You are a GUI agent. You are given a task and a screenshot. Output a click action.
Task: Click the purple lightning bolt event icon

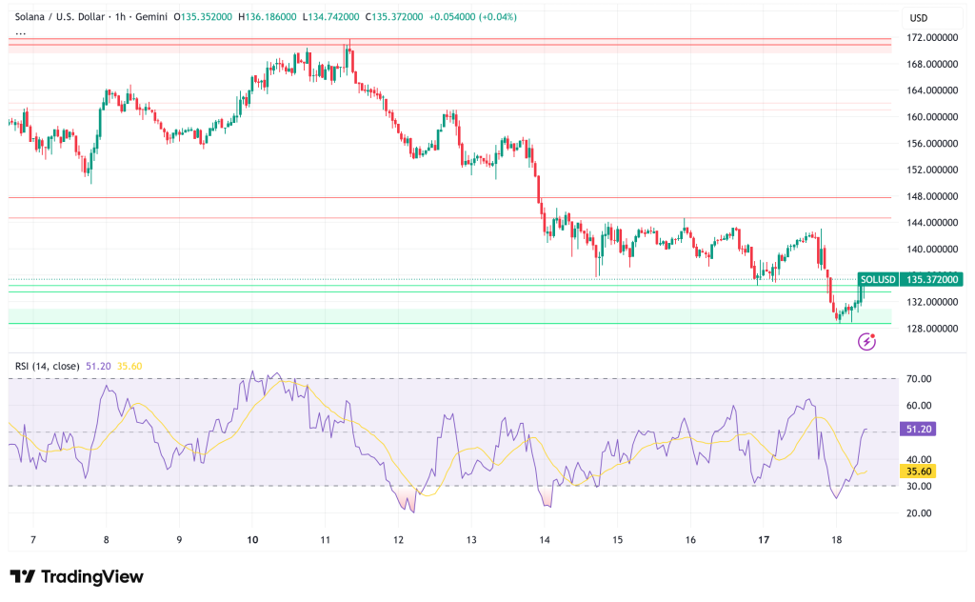(x=866, y=341)
